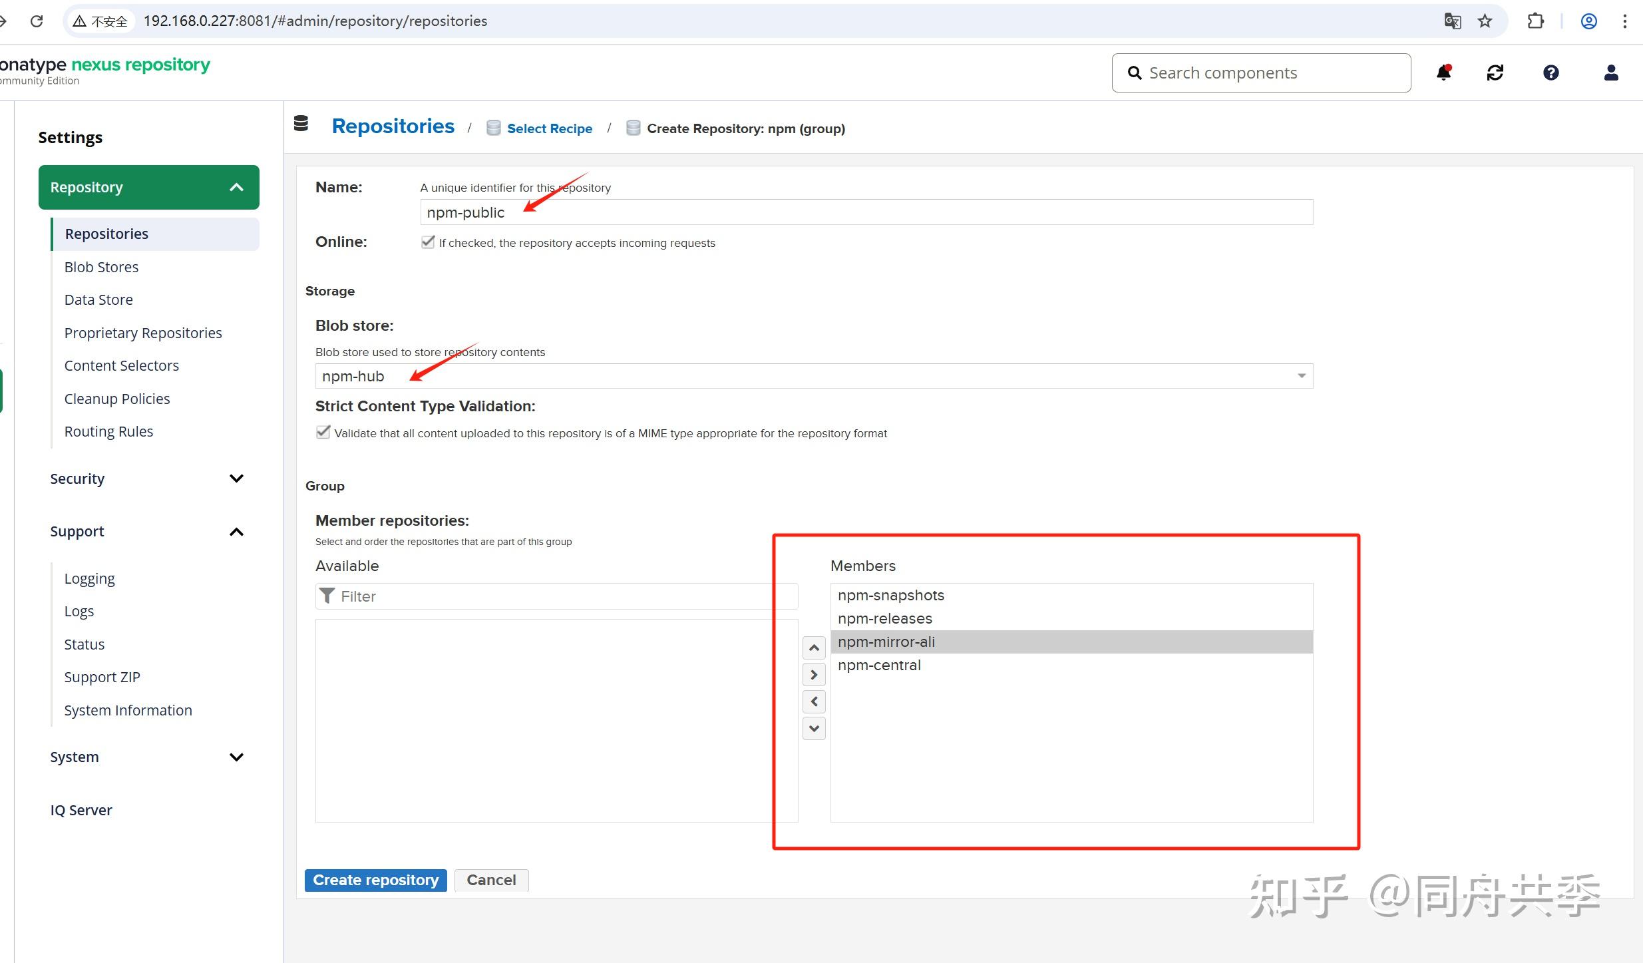Open Blob Stores in sidebar
1643x963 pixels.
[101, 267]
